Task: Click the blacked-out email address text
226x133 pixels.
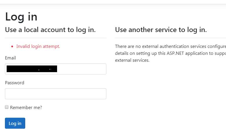Action: [32, 69]
